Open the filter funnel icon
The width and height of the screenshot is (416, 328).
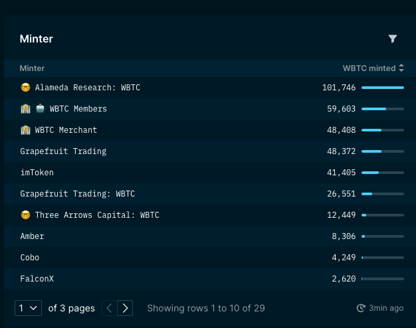pos(393,39)
